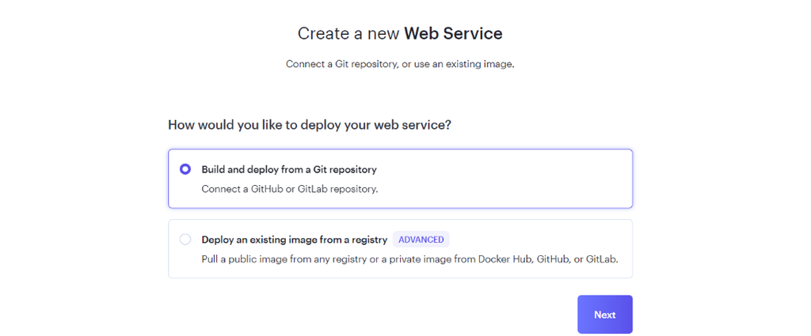This screenshot has width=811, height=336.
Task: Select the Build and deploy from Git radio button
Action: coord(185,169)
